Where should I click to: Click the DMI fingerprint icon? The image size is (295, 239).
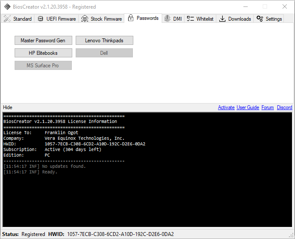point(167,19)
